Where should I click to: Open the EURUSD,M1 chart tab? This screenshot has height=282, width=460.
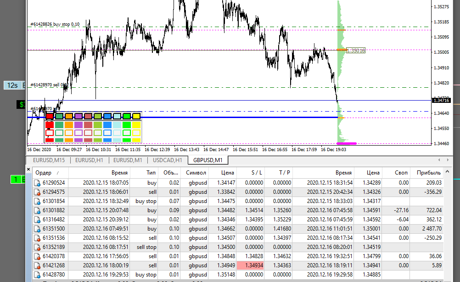(x=128, y=160)
